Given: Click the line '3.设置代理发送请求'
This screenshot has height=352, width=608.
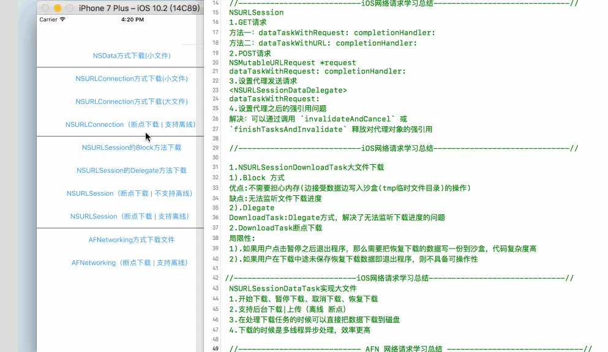Looking at the screenshot, I should (x=263, y=81).
